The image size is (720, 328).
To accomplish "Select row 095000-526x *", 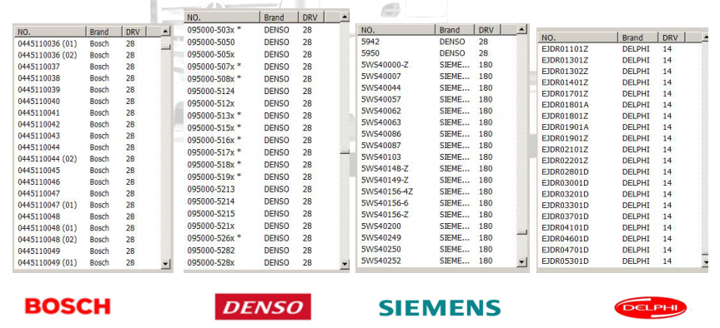I will pos(262,238).
